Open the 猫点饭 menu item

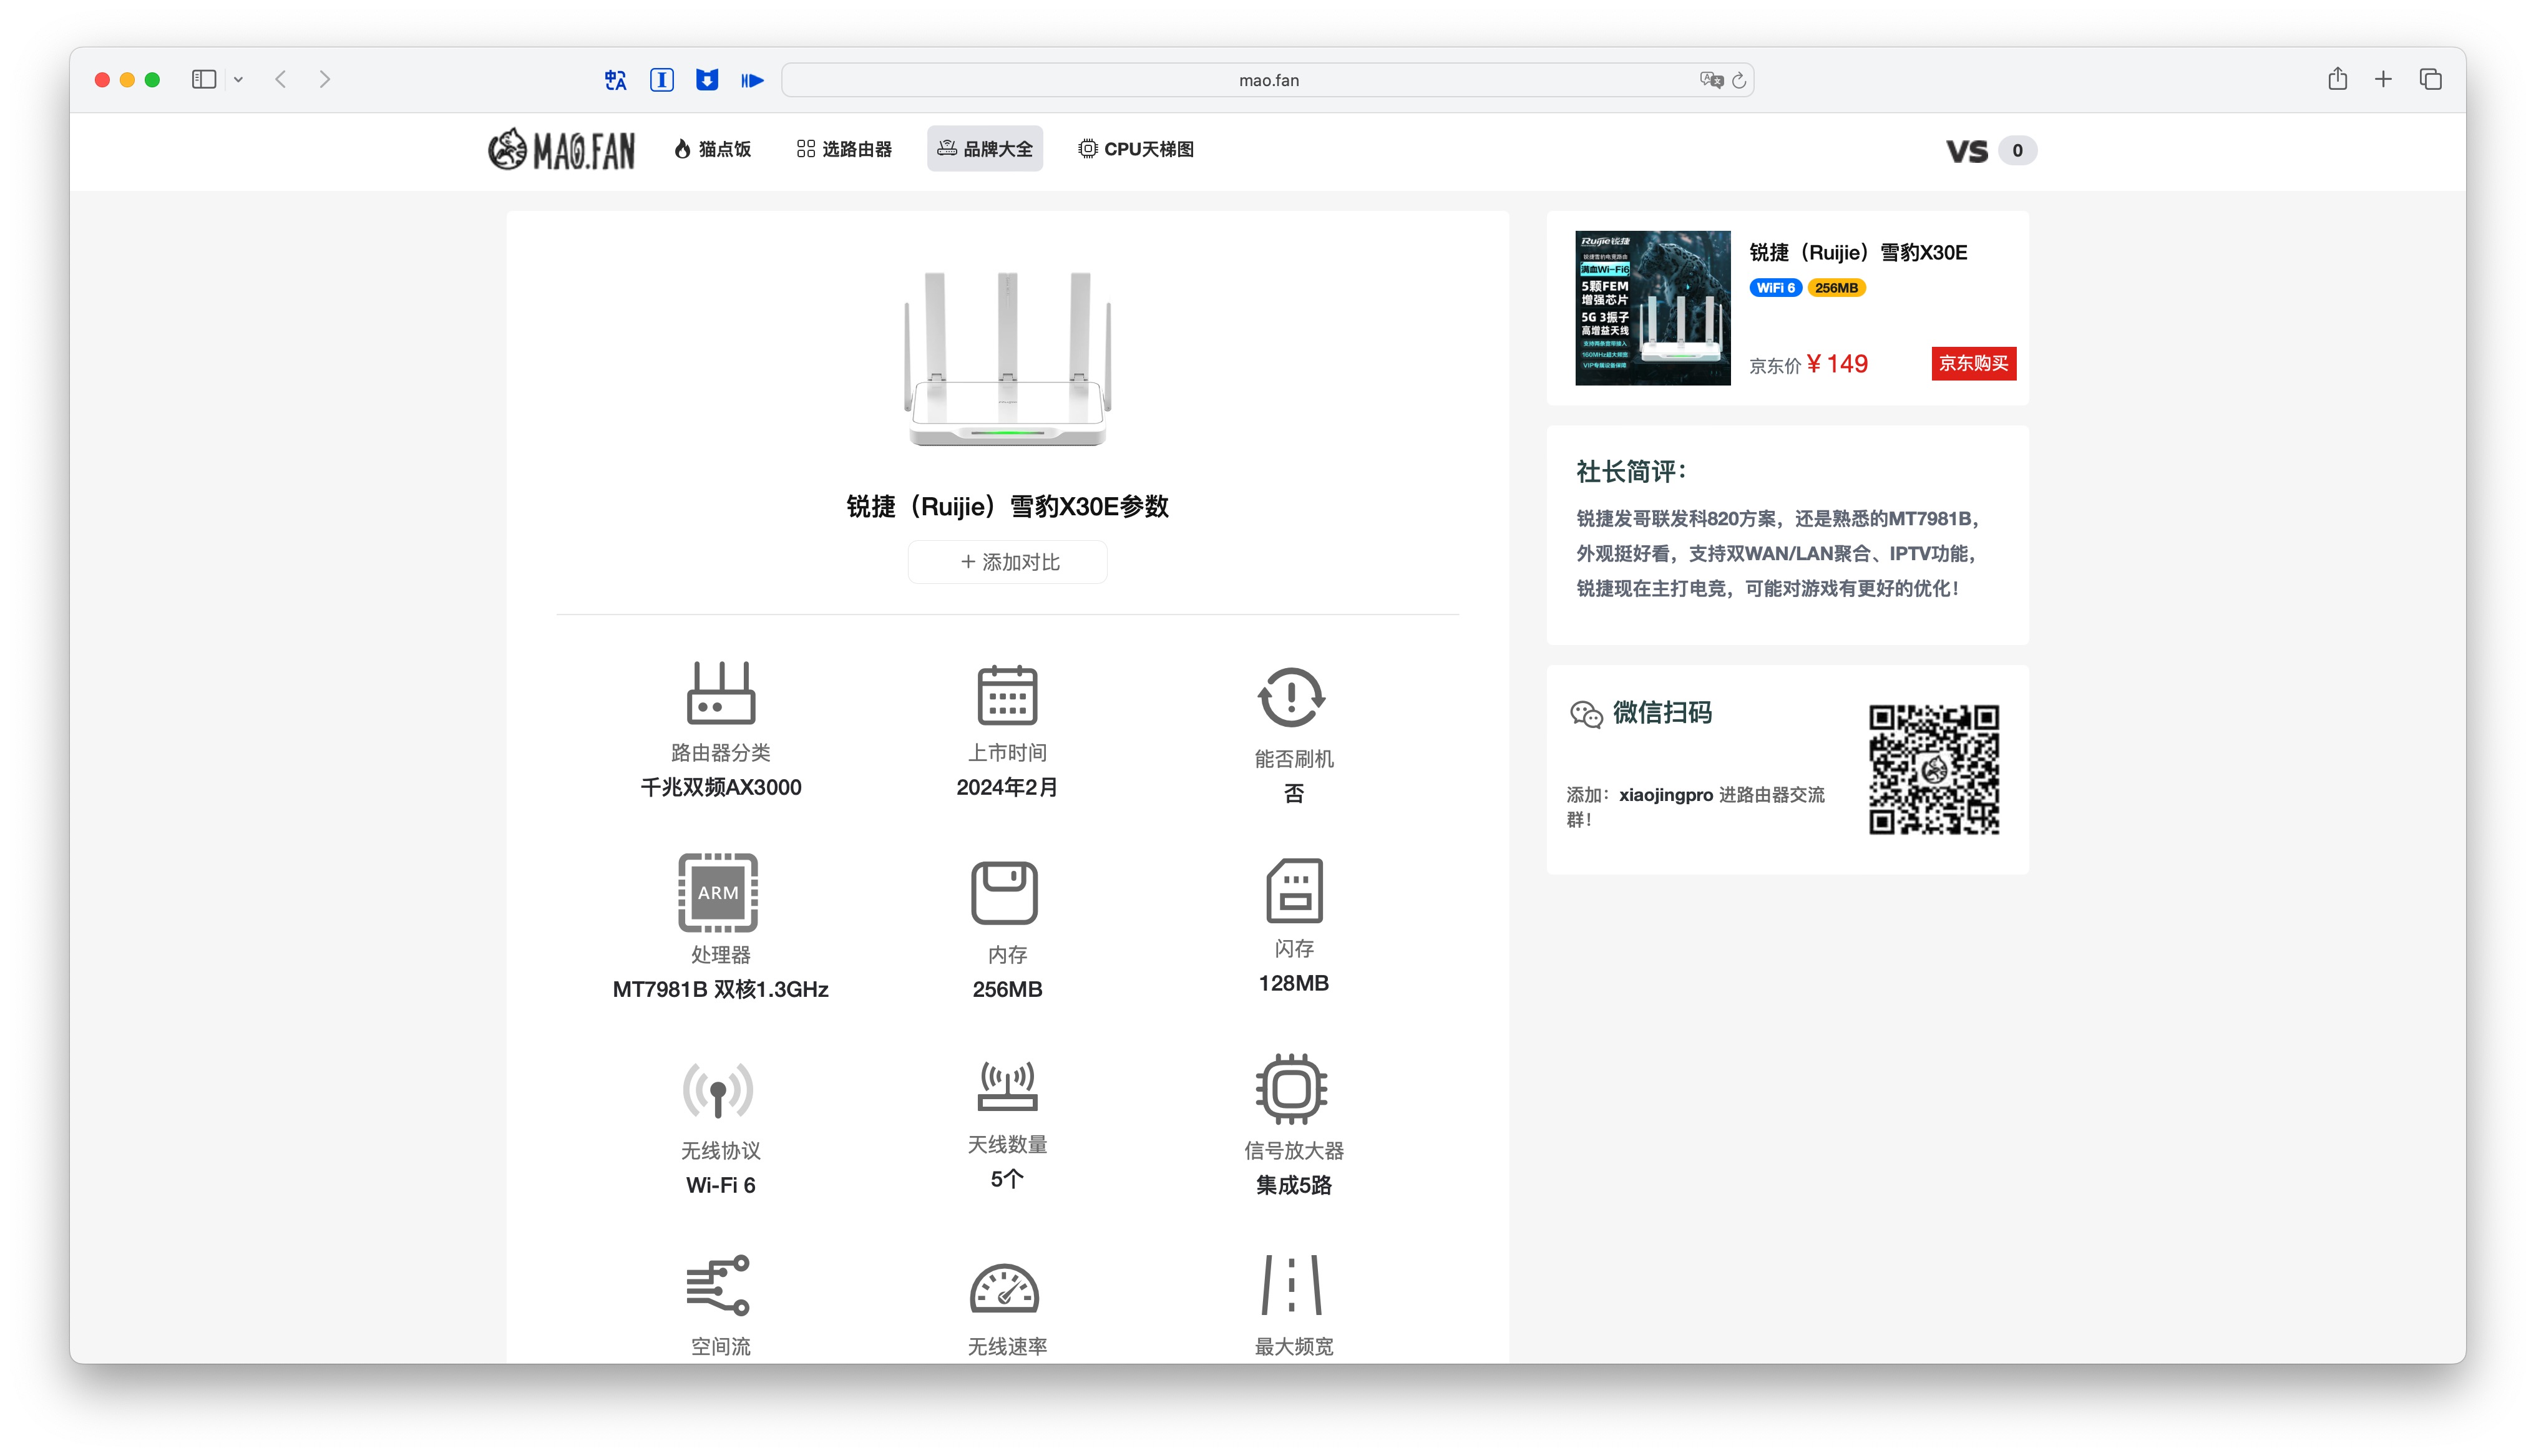coord(712,149)
